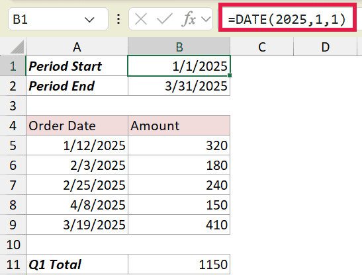Select the Q1 total value 1150
Image resolution: width=362 pixels, height=275 pixels.
pyautogui.click(x=179, y=264)
